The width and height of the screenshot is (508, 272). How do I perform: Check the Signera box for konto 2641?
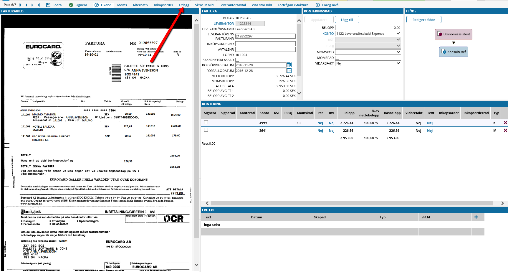(x=206, y=130)
